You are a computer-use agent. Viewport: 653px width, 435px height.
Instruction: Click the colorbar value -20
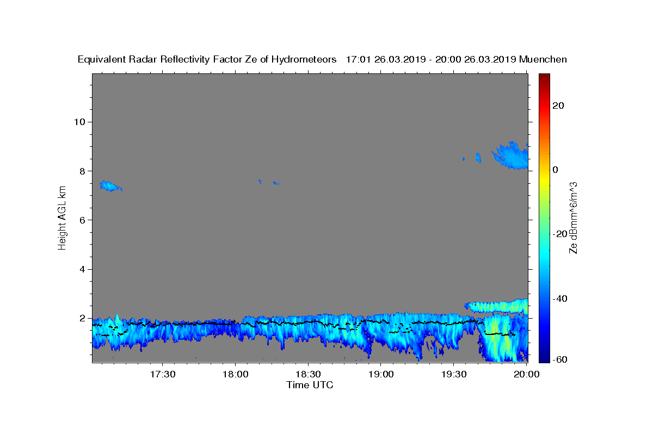click(x=559, y=234)
